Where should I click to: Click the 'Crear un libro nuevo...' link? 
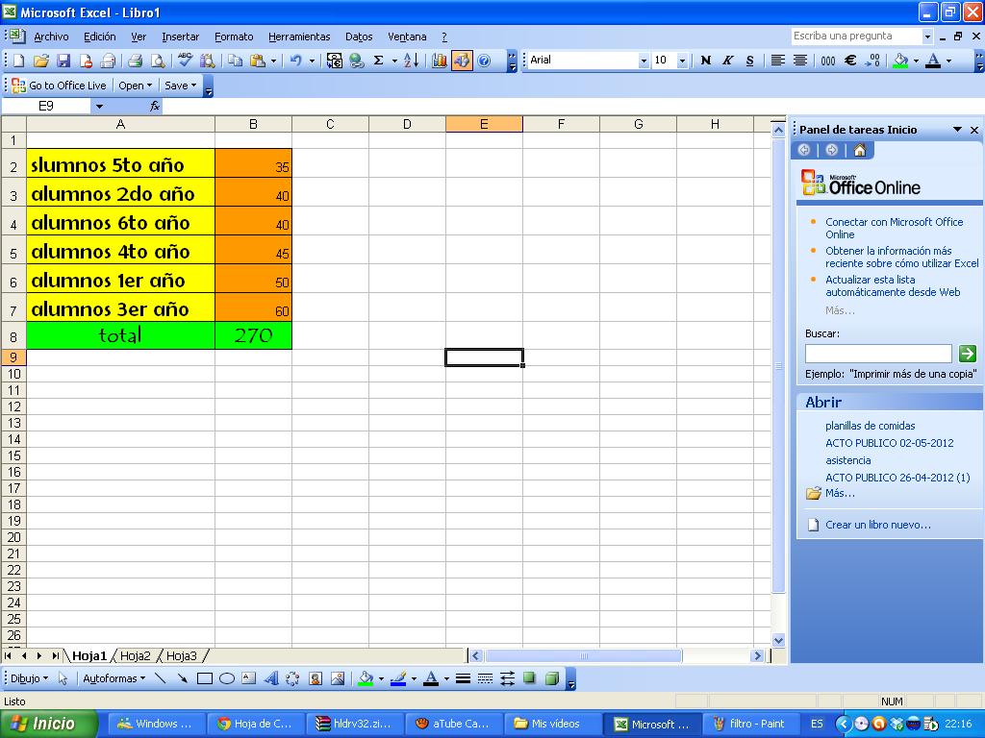877,525
